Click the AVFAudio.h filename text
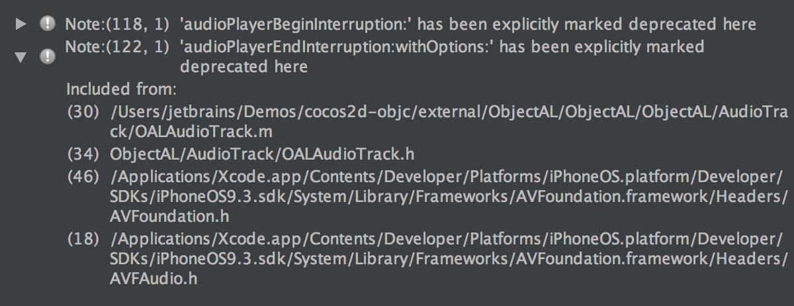This screenshot has width=794, height=306. point(154,279)
